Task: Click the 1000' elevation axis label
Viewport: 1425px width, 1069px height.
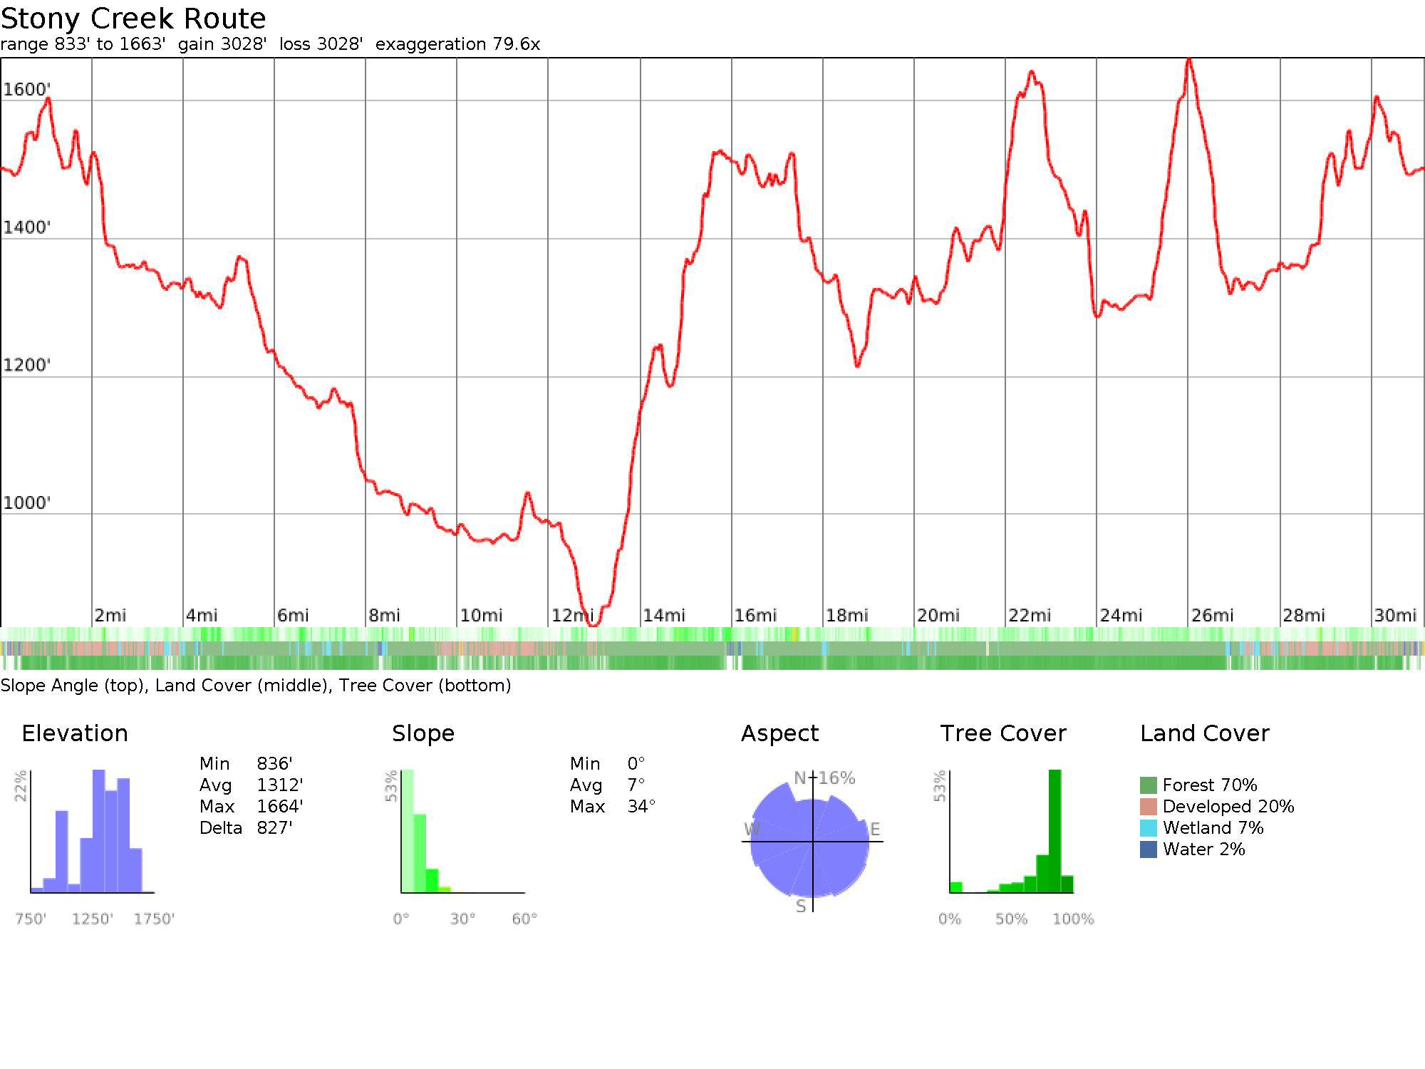Action: (27, 503)
